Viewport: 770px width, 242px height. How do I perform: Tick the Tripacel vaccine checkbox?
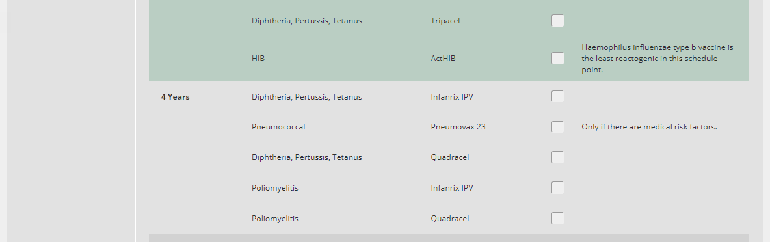pos(557,21)
